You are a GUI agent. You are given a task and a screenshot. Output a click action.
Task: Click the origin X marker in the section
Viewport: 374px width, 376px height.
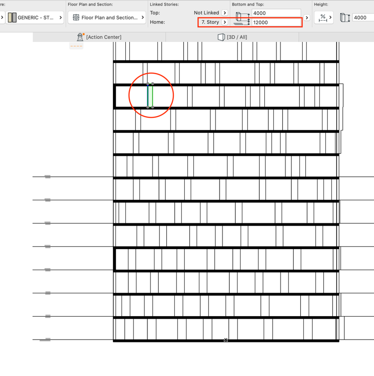(x=226, y=340)
